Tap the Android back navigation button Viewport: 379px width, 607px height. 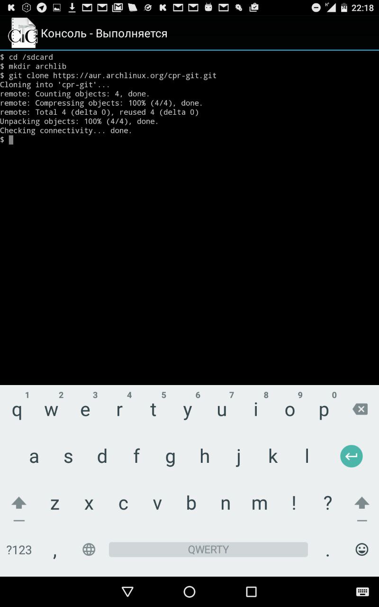point(127,591)
